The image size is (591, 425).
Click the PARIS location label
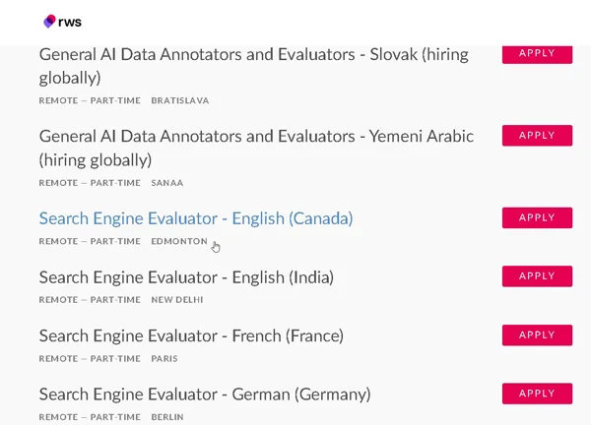tap(164, 359)
